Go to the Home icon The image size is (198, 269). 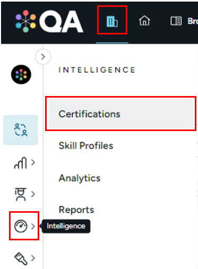tap(144, 21)
